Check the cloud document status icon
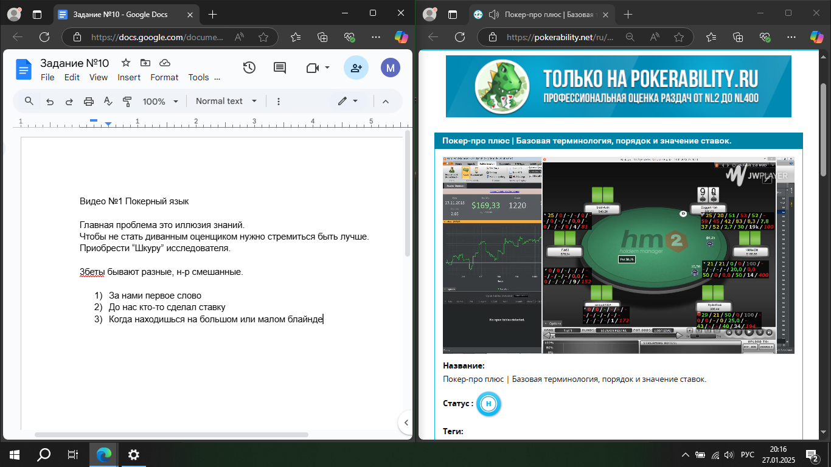 (x=164, y=63)
